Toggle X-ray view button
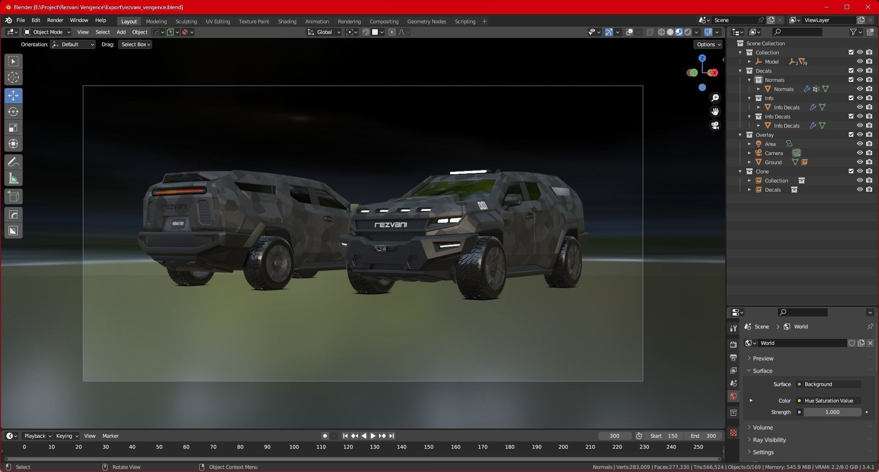This screenshot has height=472, width=879. (x=650, y=32)
